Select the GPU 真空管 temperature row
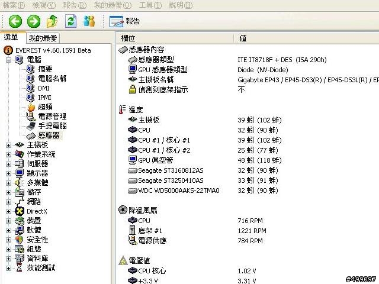The height and width of the screenshot is (284, 379). (x=248, y=160)
